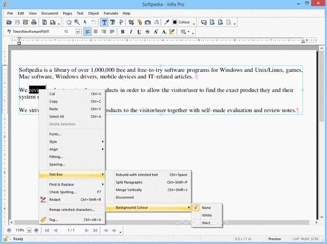Viewport: 327px width, 244px height.
Task: Choose Select All in context menu
Action: (72, 117)
